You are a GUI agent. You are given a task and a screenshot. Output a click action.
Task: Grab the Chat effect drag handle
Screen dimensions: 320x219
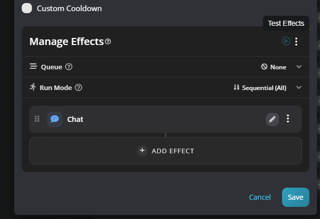(37, 119)
